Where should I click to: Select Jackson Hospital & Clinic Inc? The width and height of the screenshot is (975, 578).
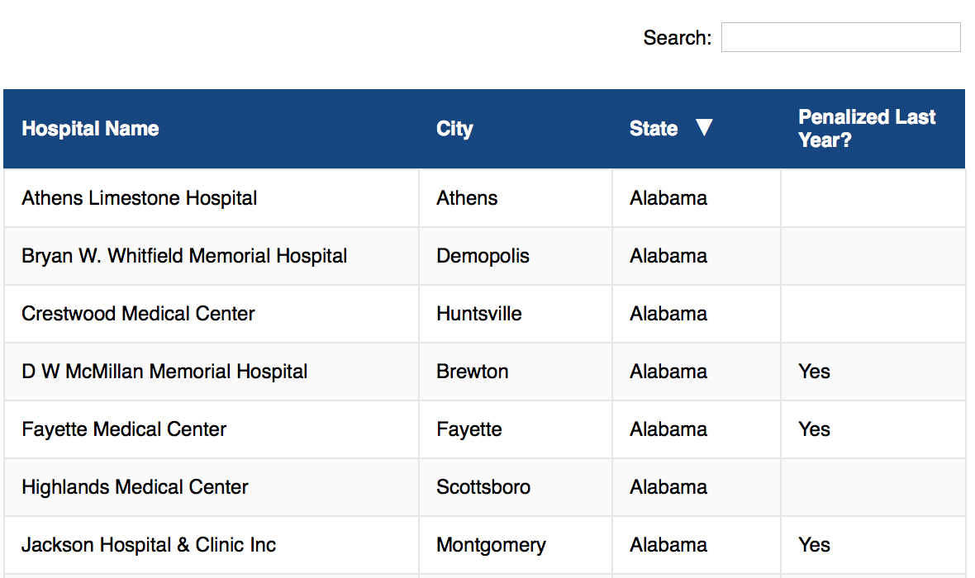[149, 545]
